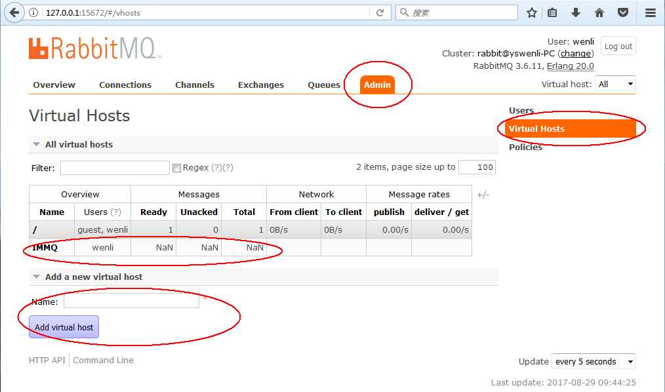
Task: Focus the Filter input field
Action: (x=115, y=168)
